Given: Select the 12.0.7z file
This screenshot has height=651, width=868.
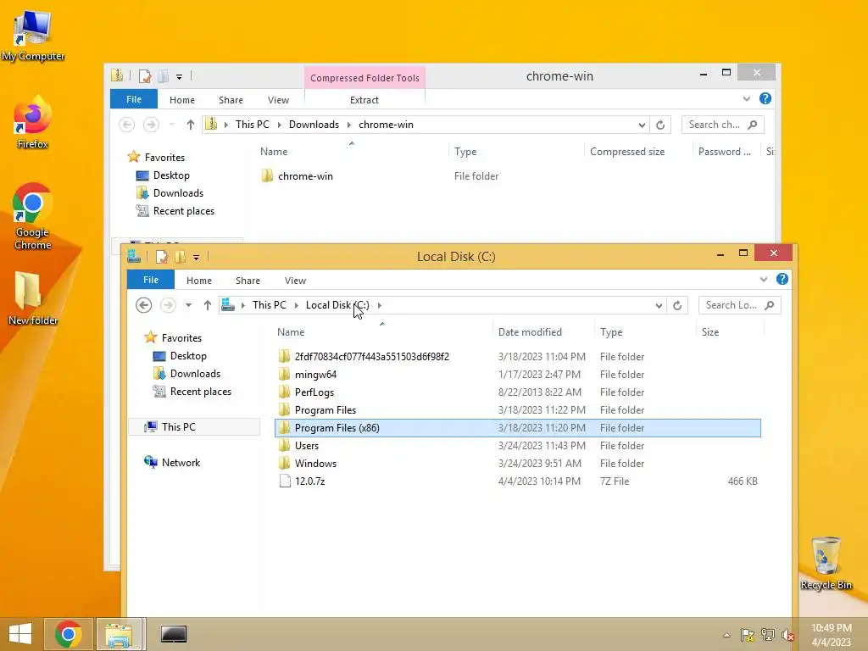Looking at the screenshot, I should click(310, 481).
